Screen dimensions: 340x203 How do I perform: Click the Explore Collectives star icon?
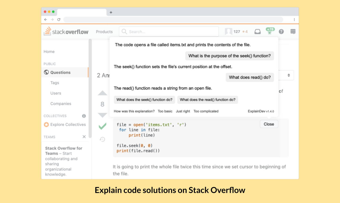coord(46,124)
